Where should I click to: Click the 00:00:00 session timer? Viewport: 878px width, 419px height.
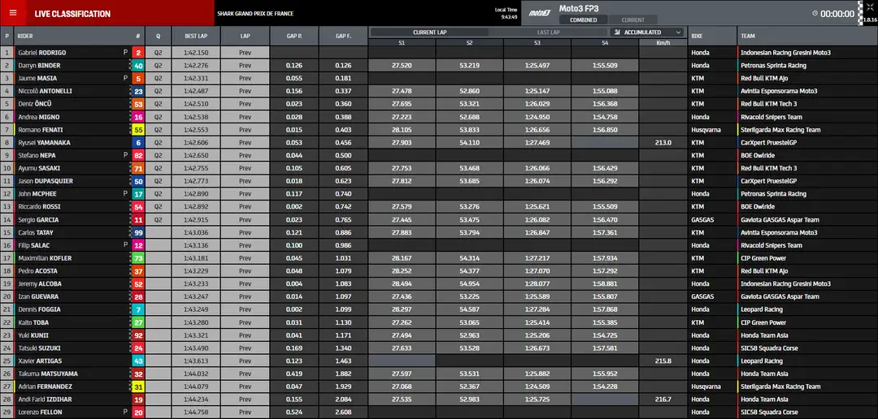pyautogui.click(x=837, y=14)
